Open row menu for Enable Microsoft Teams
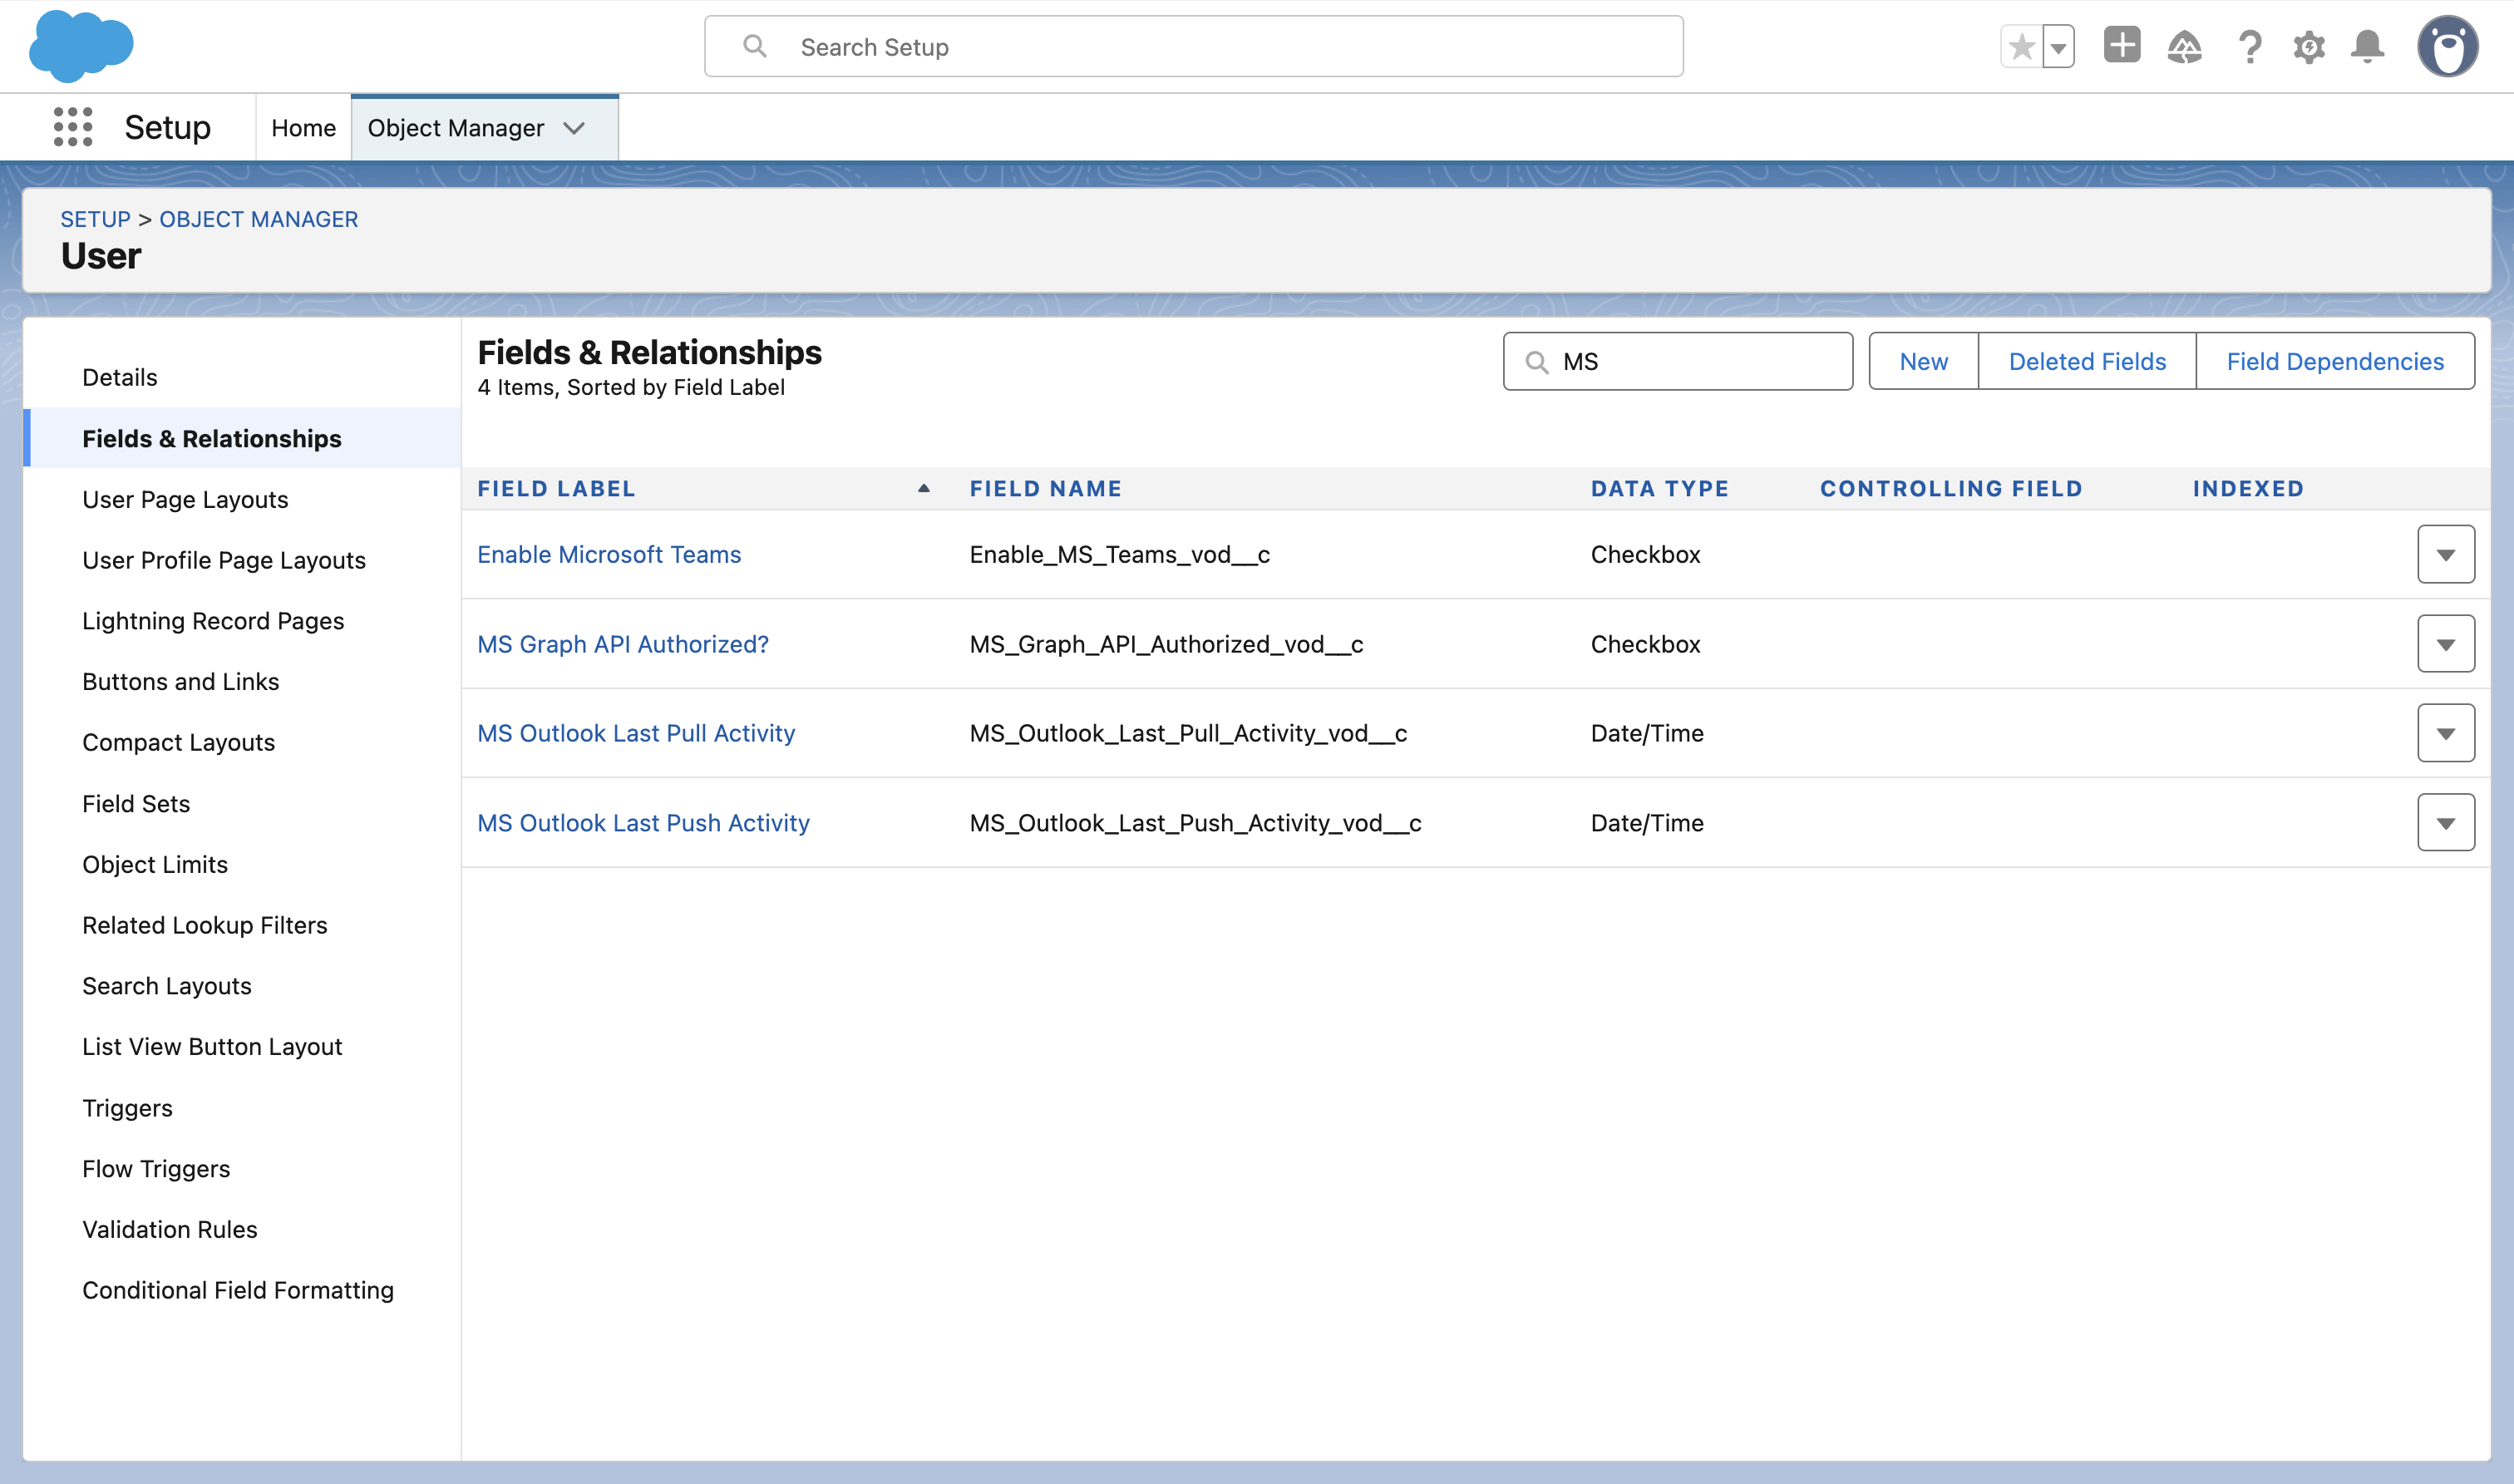2514x1484 pixels. [x=2445, y=554]
